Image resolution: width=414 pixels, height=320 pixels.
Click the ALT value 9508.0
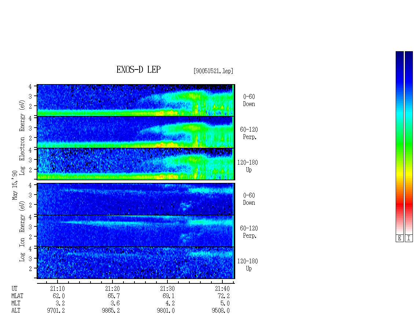pyautogui.click(x=221, y=311)
